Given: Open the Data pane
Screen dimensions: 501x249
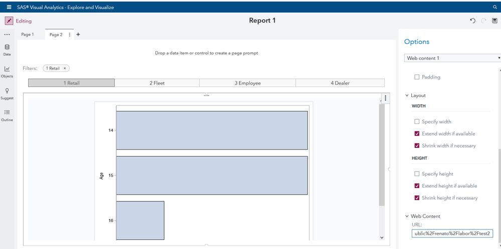Looking at the screenshot, I should point(7,50).
